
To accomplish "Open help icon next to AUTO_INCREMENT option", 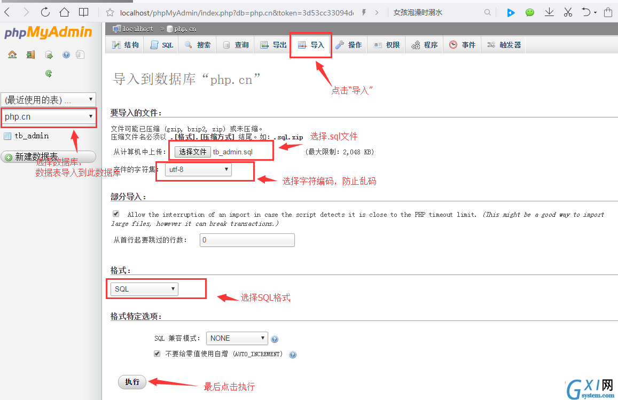I will click(x=293, y=355).
